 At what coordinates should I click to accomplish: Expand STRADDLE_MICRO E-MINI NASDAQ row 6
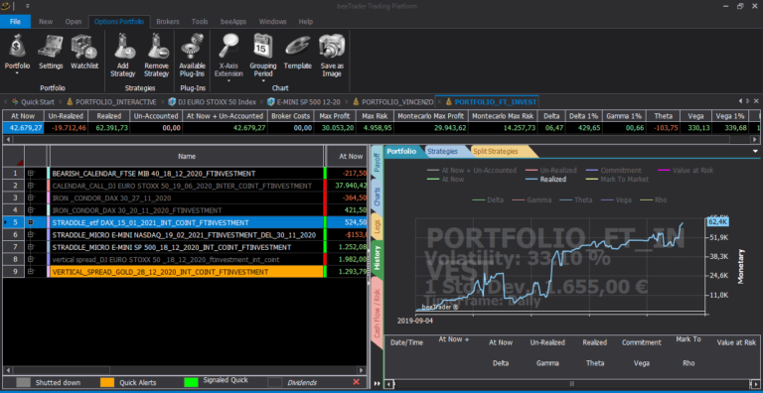coord(31,235)
